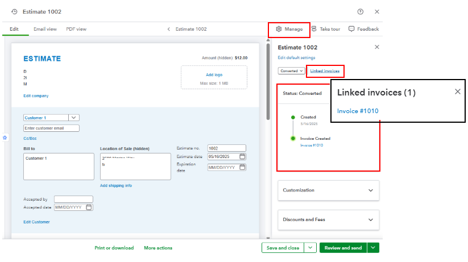Image resolution: width=468 pixels, height=262 pixels.
Task: Expand the Discounts and Fees section
Action: 371,219
